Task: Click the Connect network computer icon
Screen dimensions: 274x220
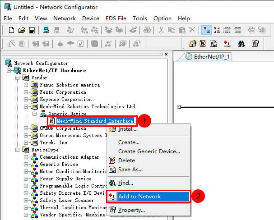Action: (46, 30)
